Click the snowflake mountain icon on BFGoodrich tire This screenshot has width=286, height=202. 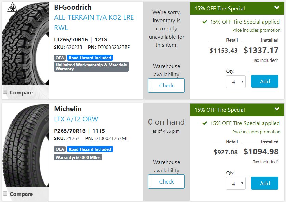click(x=12, y=7)
